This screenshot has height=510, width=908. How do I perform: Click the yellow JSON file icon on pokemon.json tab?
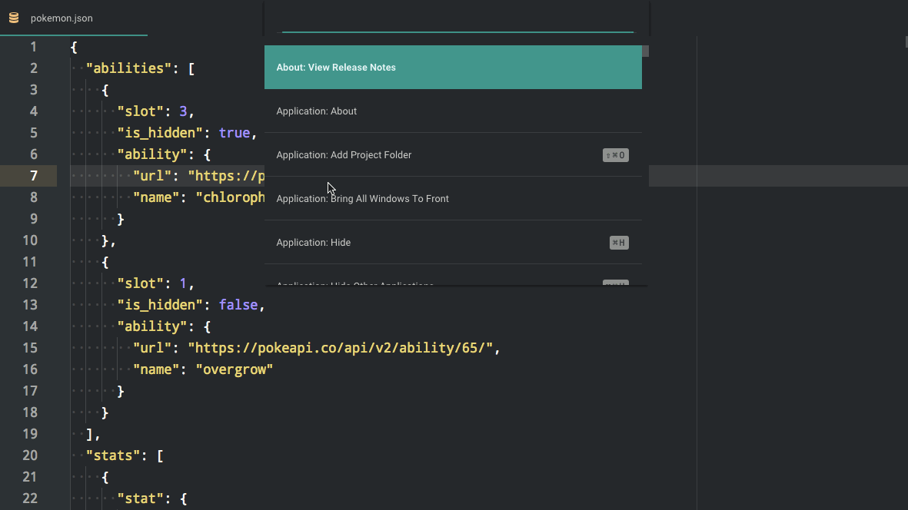(13, 17)
